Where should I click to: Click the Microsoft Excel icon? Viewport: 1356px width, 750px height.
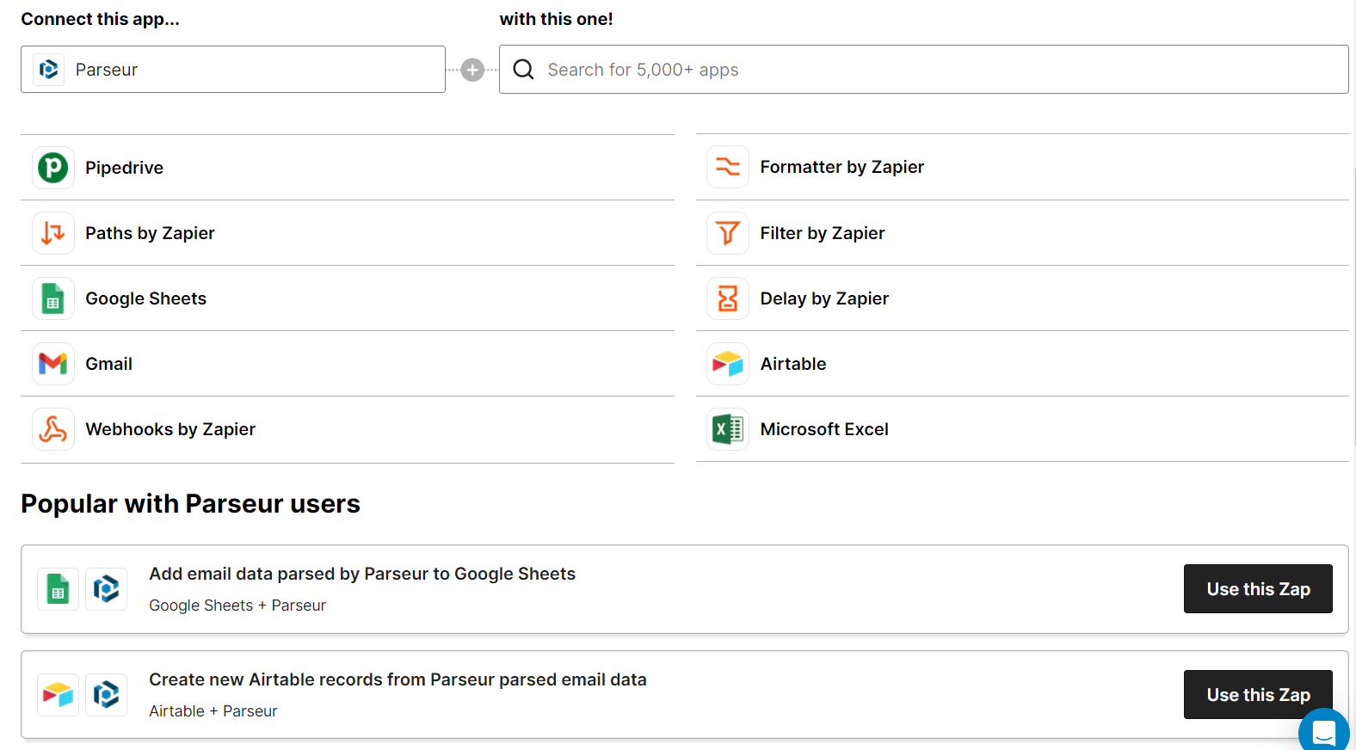pyautogui.click(x=727, y=428)
